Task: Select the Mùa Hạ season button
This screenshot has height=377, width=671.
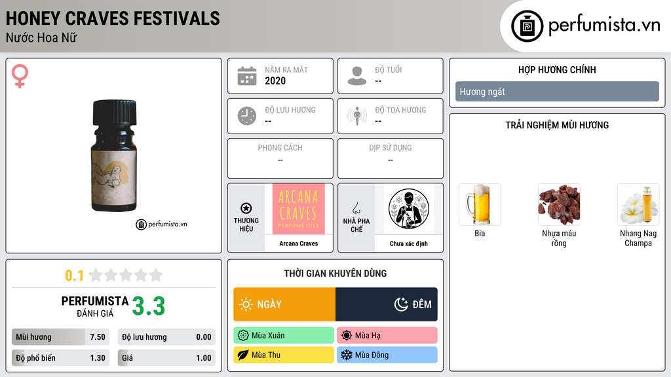Action: pos(387,336)
